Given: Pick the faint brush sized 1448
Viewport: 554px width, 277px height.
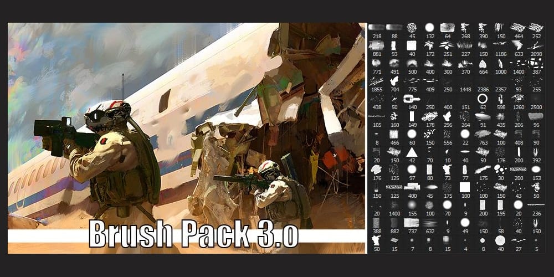Looking at the screenshot, I should tap(465, 81).
